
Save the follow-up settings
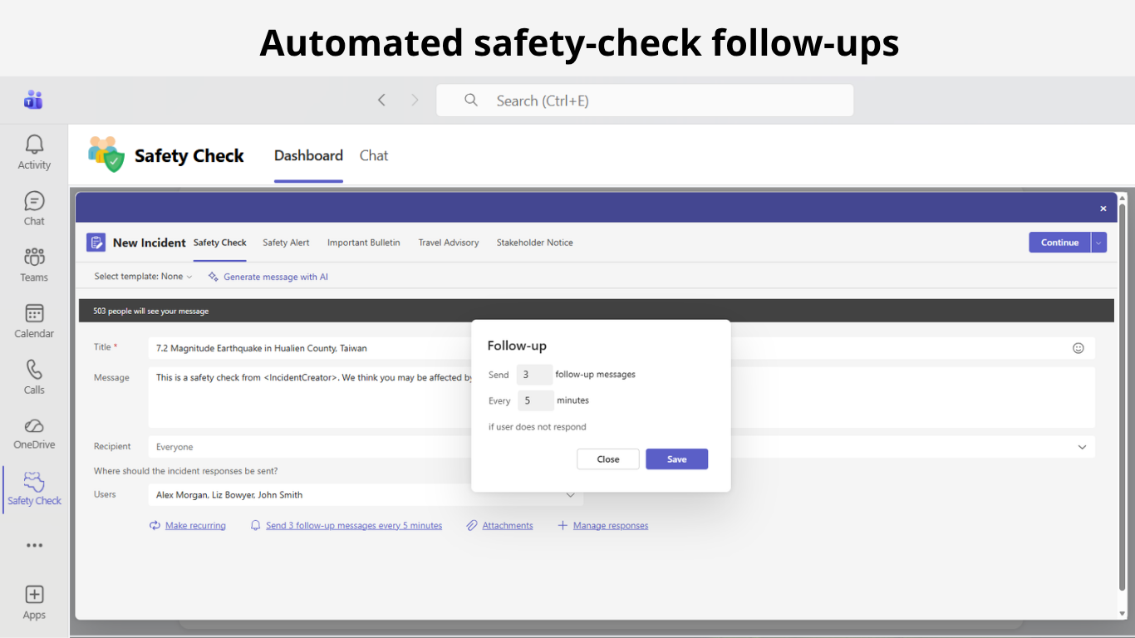coord(677,459)
